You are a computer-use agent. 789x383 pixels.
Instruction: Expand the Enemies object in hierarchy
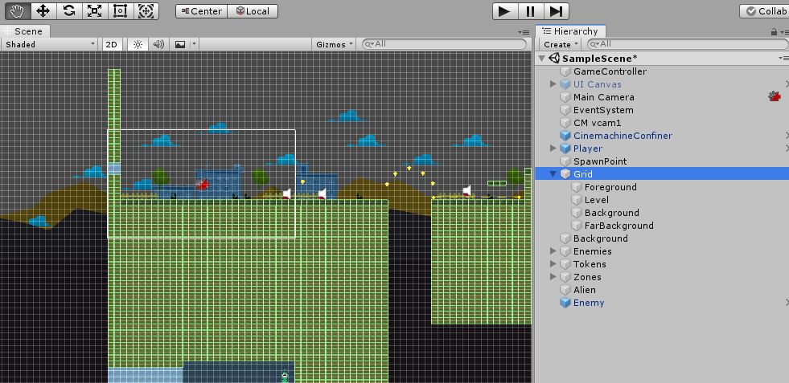pos(553,251)
